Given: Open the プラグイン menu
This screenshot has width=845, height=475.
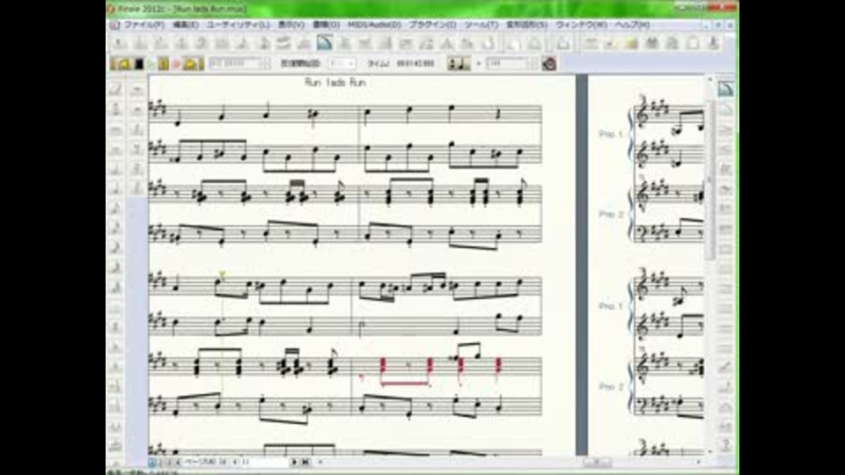Looking at the screenshot, I should pos(432,25).
